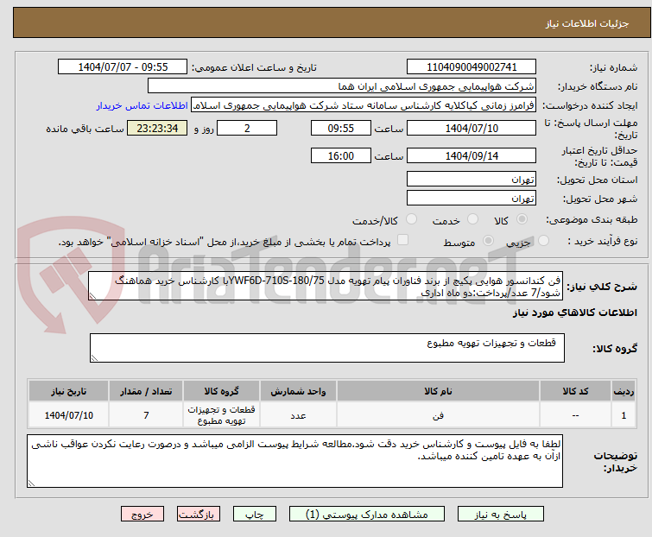Choose the 'کالا/خدمت' radio option
652x537 pixels.
coord(410,220)
